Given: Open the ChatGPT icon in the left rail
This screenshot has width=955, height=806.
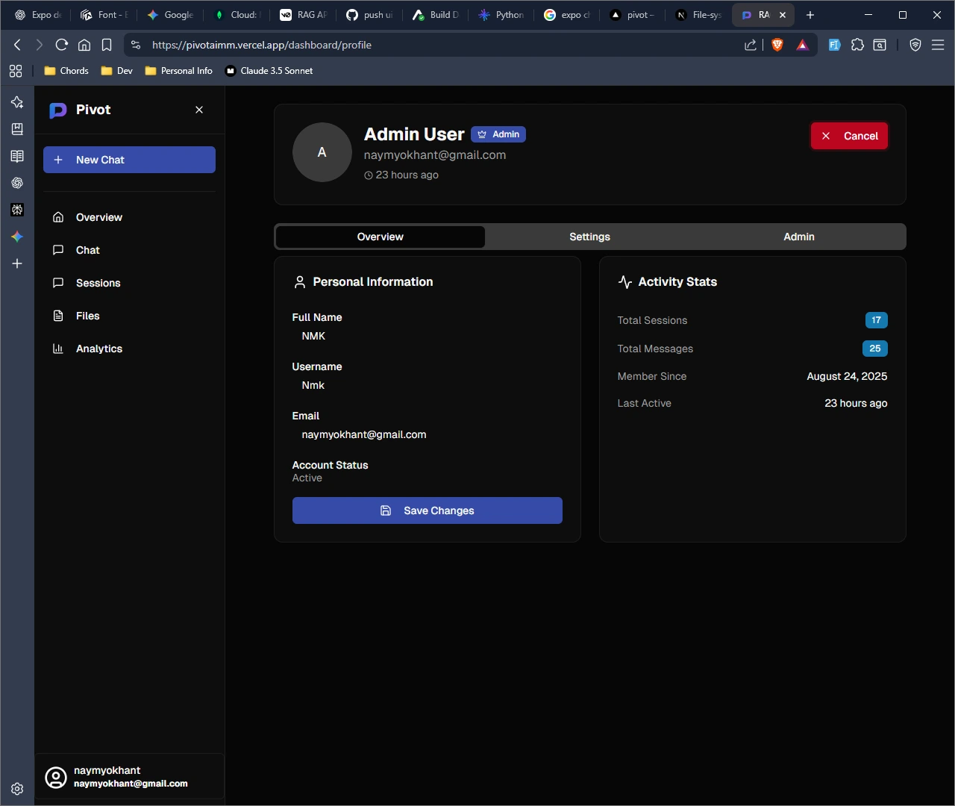Looking at the screenshot, I should (x=16, y=183).
